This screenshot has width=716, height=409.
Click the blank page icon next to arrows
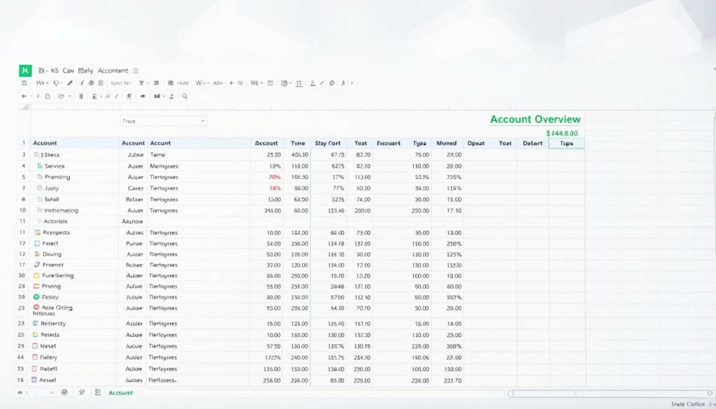pos(47,96)
